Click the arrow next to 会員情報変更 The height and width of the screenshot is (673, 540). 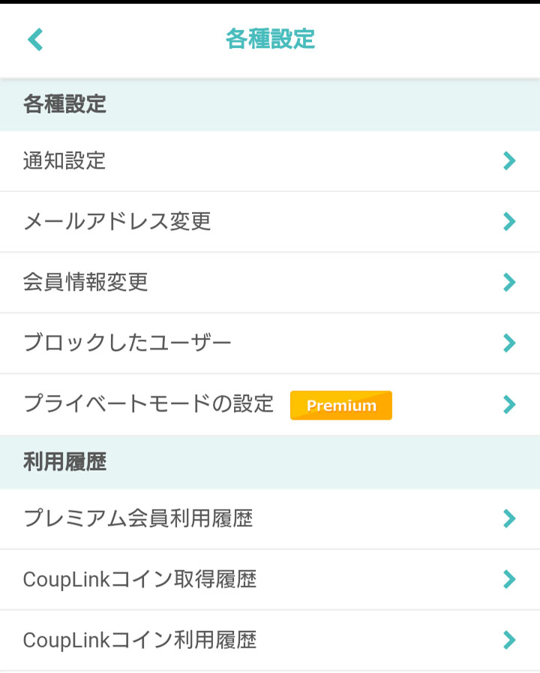[509, 283]
